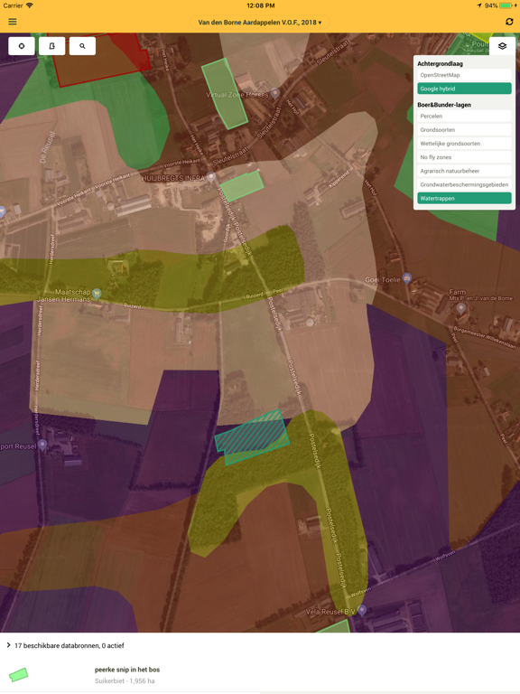
Task: Disable the Watertrappen layer
Action: (464, 198)
